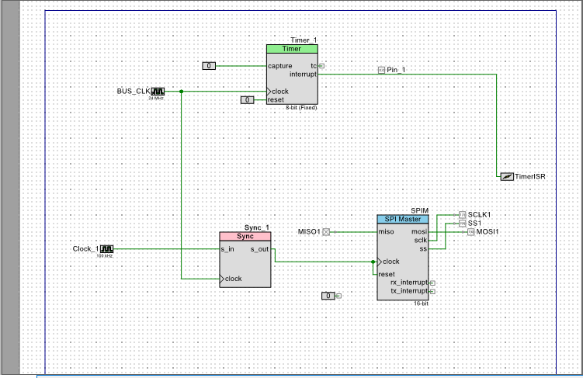Click the Timer capture terminal label
This screenshot has width=583, height=378.
pos(280,66)
